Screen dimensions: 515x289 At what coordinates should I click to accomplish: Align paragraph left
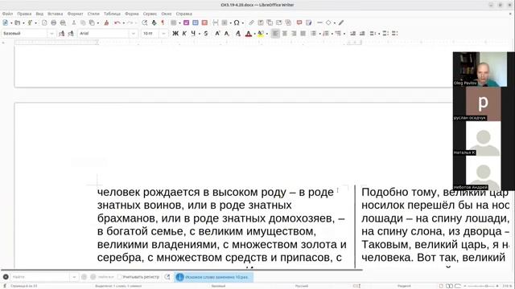click(275, 34)
